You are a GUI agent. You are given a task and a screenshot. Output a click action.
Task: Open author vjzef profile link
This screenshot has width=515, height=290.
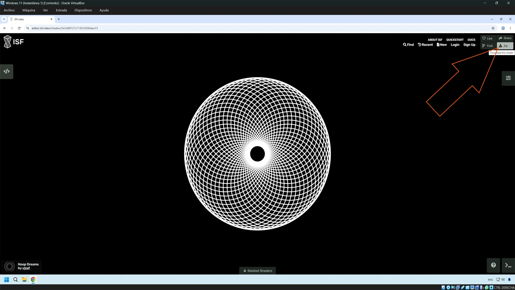pyautogui.click(x=26, y=268)
